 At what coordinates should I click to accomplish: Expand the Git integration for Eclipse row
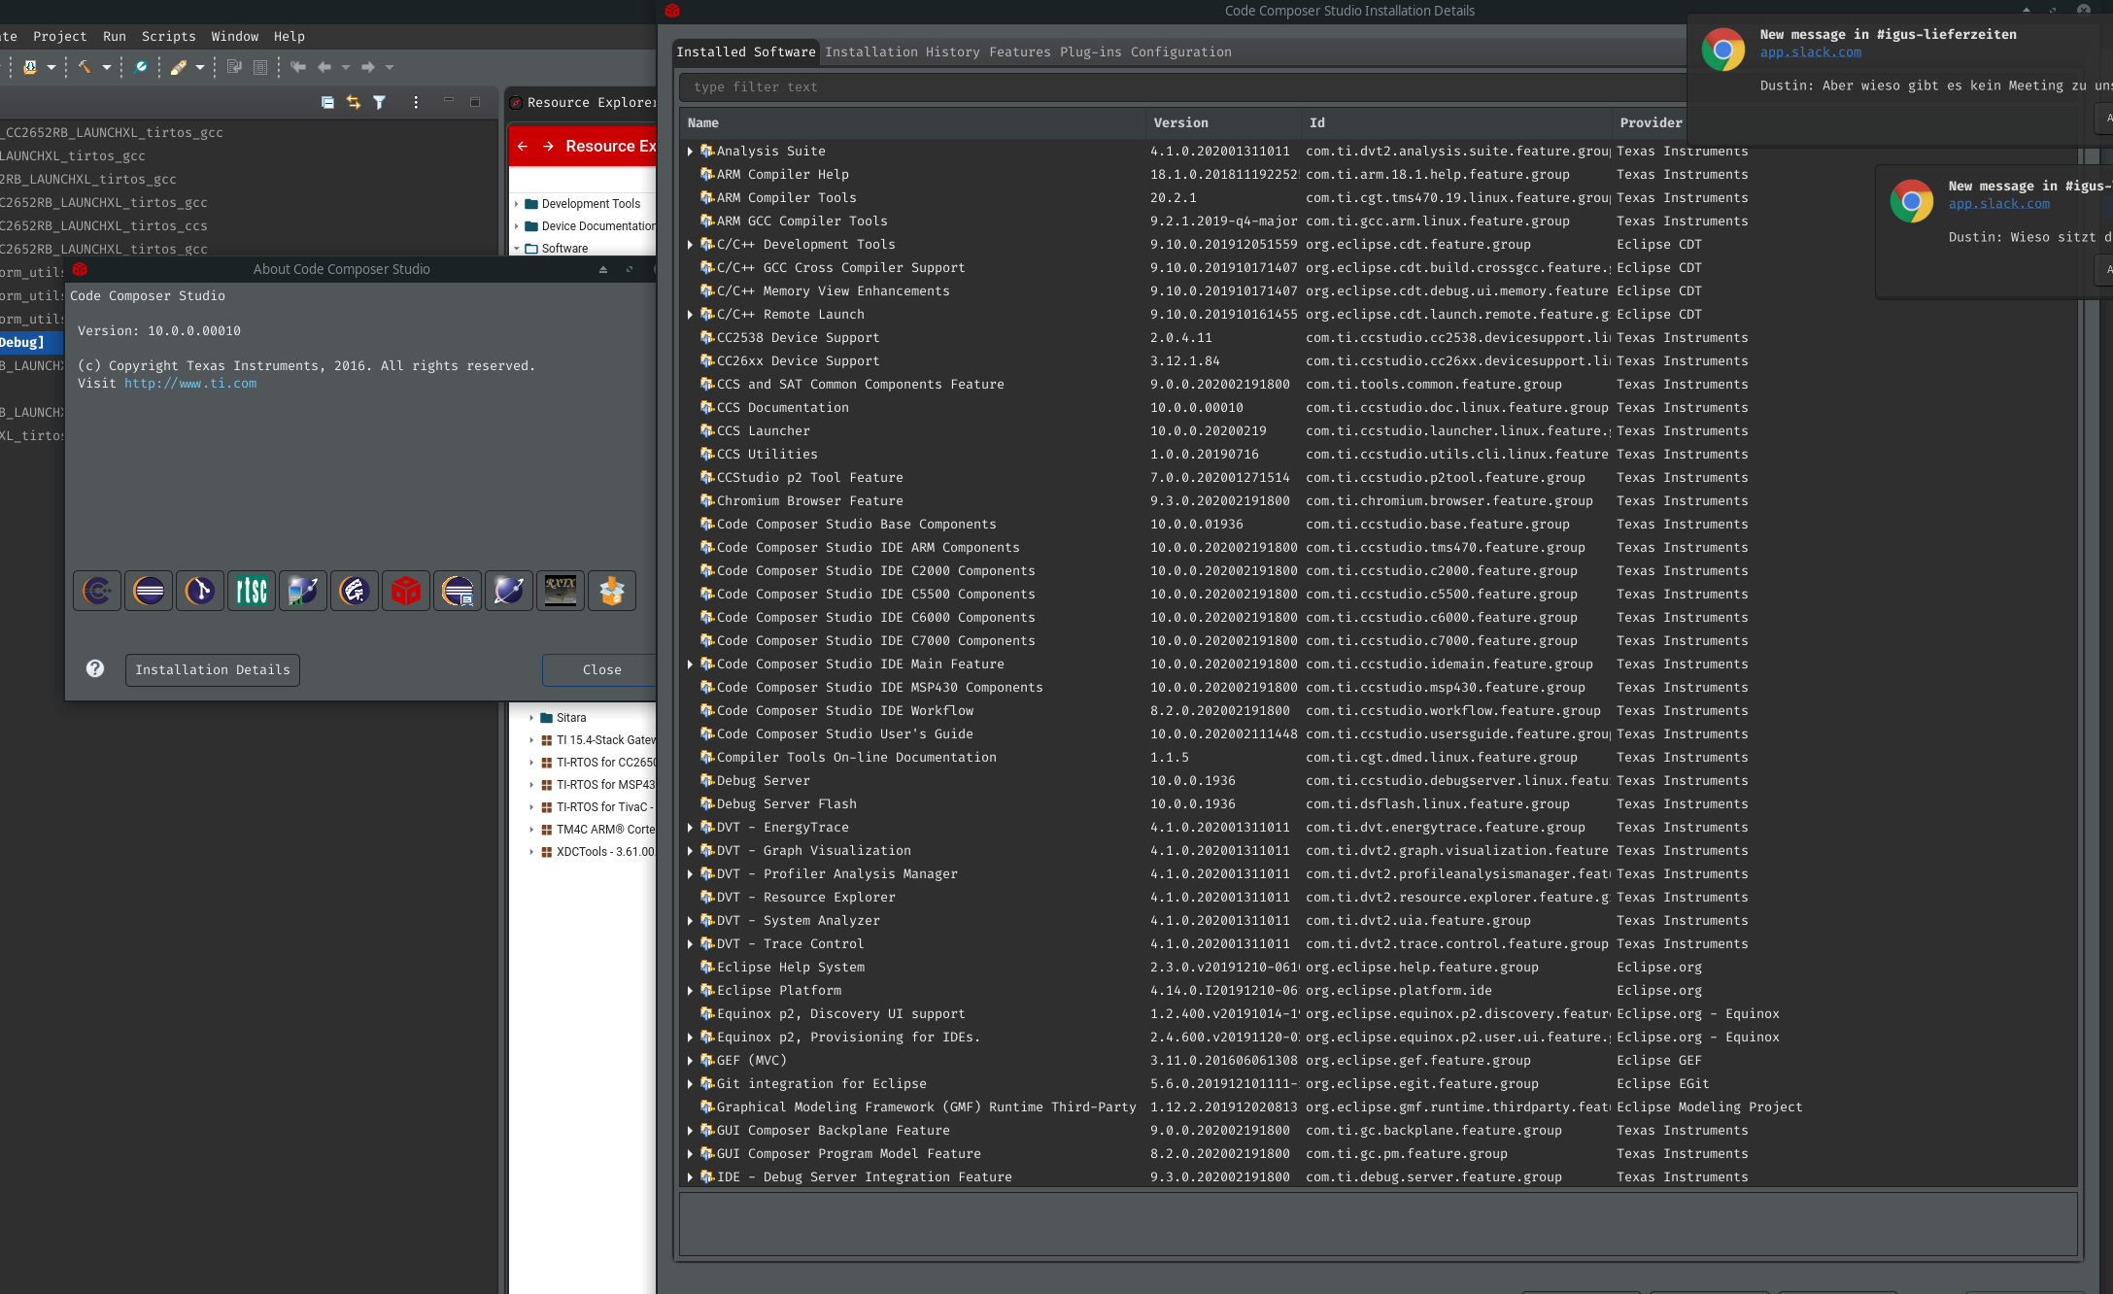click(690, 1084)
